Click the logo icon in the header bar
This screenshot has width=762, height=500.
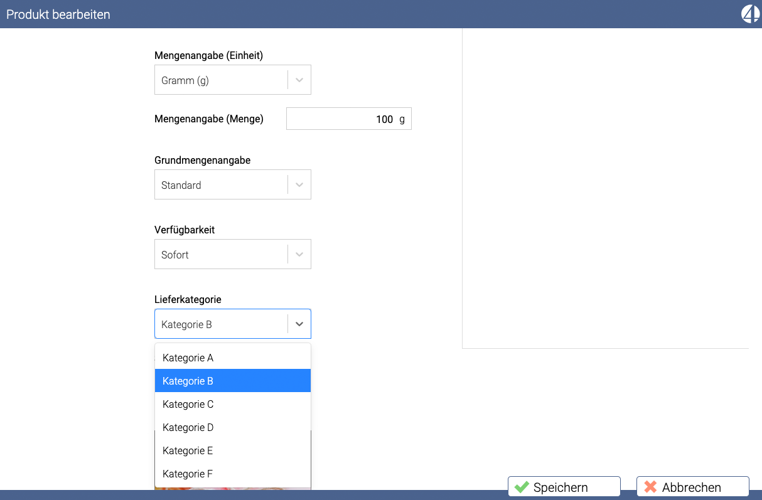[751, 14]
